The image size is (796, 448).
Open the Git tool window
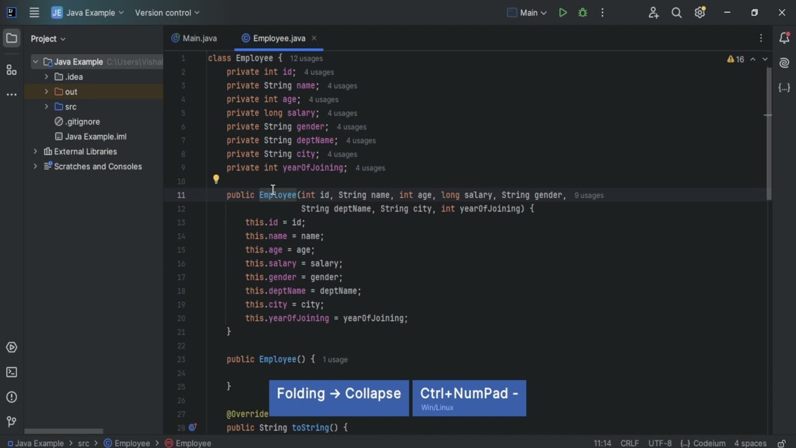[x=11, y=422]
